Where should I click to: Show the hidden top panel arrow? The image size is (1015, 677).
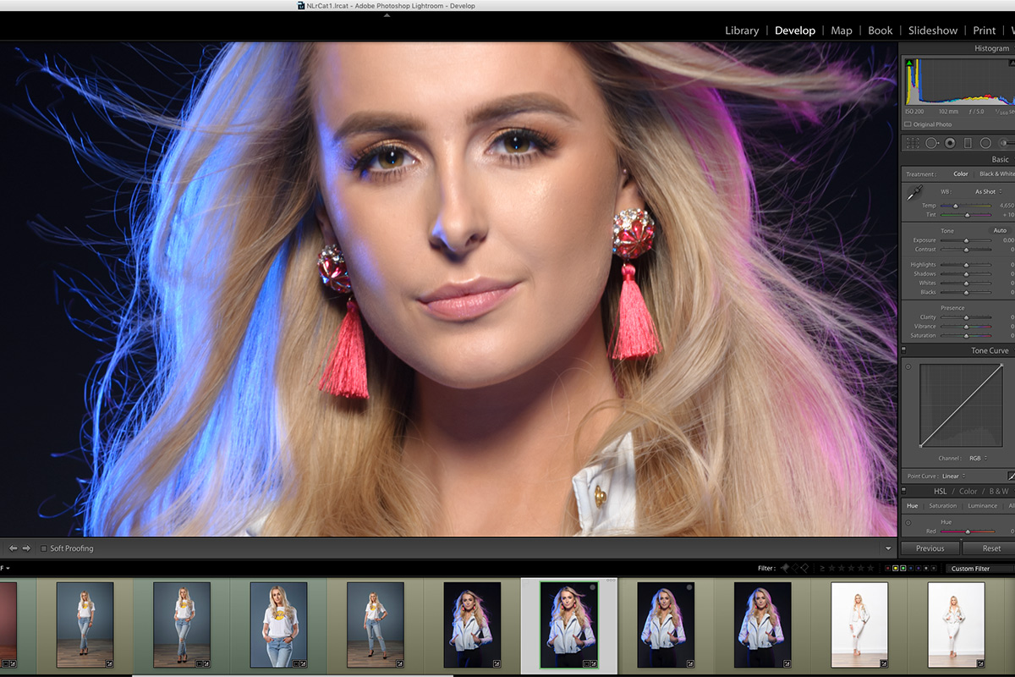click(x=387, y=15)
